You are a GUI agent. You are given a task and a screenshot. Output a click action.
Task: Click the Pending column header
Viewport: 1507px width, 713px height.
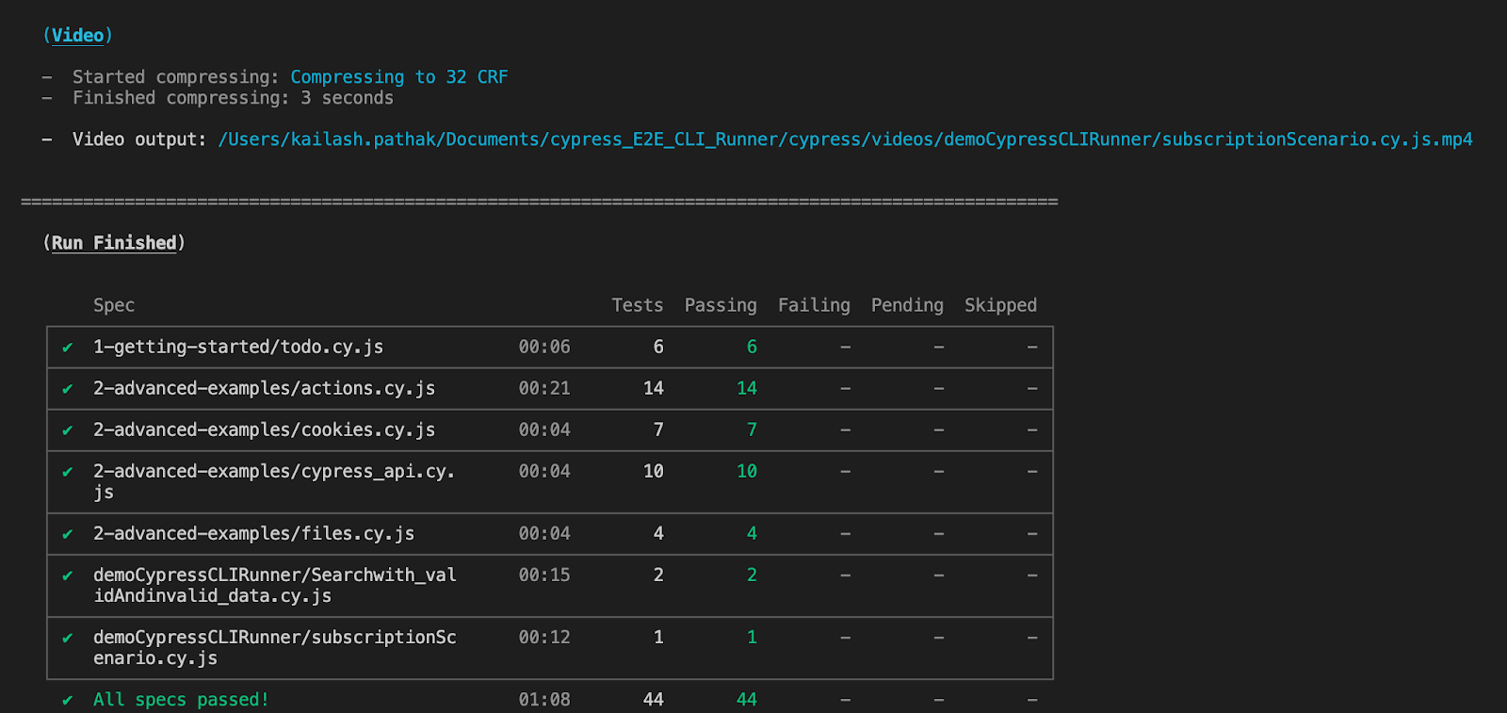click(x=907, y=305)
